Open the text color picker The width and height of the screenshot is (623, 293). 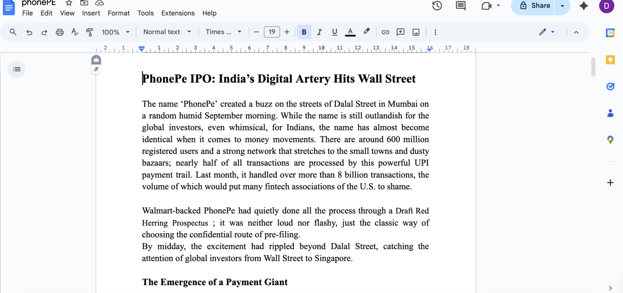(350, 32)
